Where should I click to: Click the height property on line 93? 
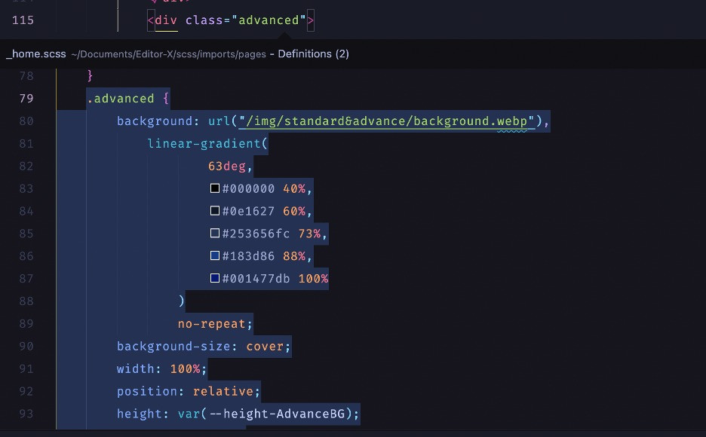140,414
